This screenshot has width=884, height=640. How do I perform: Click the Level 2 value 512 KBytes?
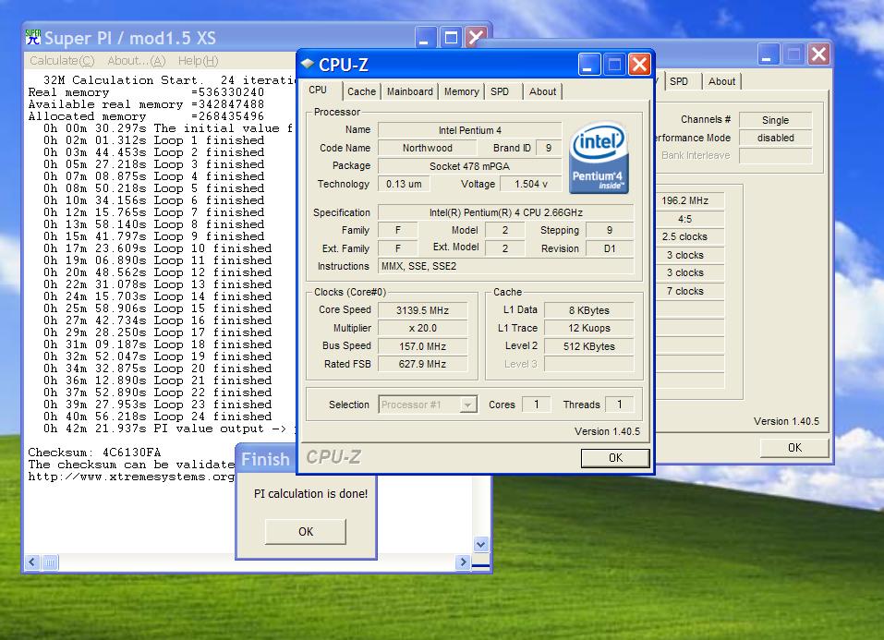click(588, 346)
